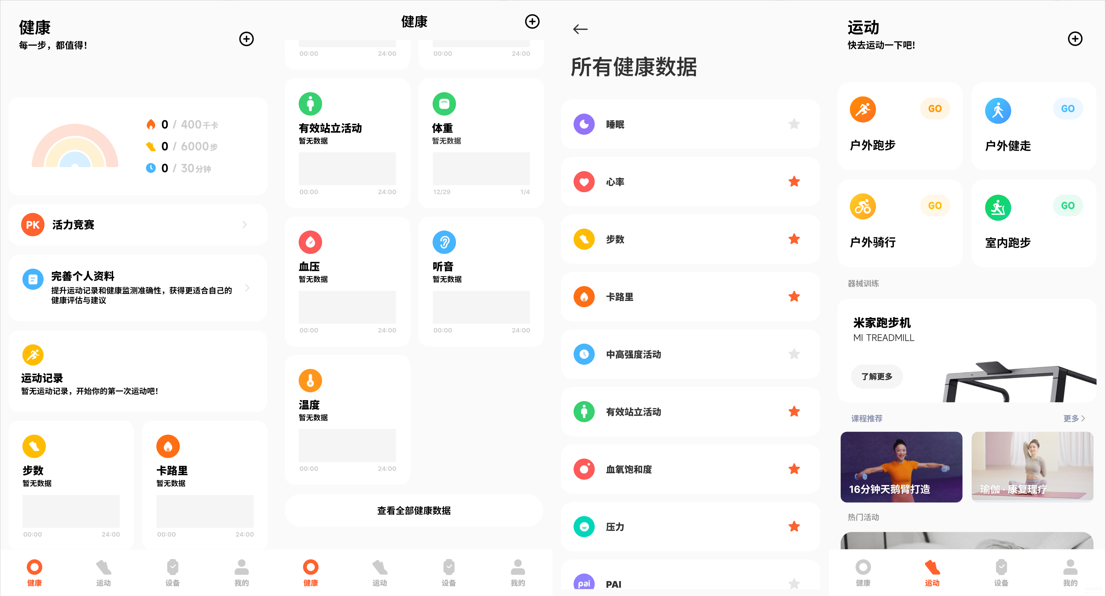The width and height of the screenshot is (1105, 596).
Task: Tap the rainbow activity rings graphic
Action: click(x=75, y=146)
